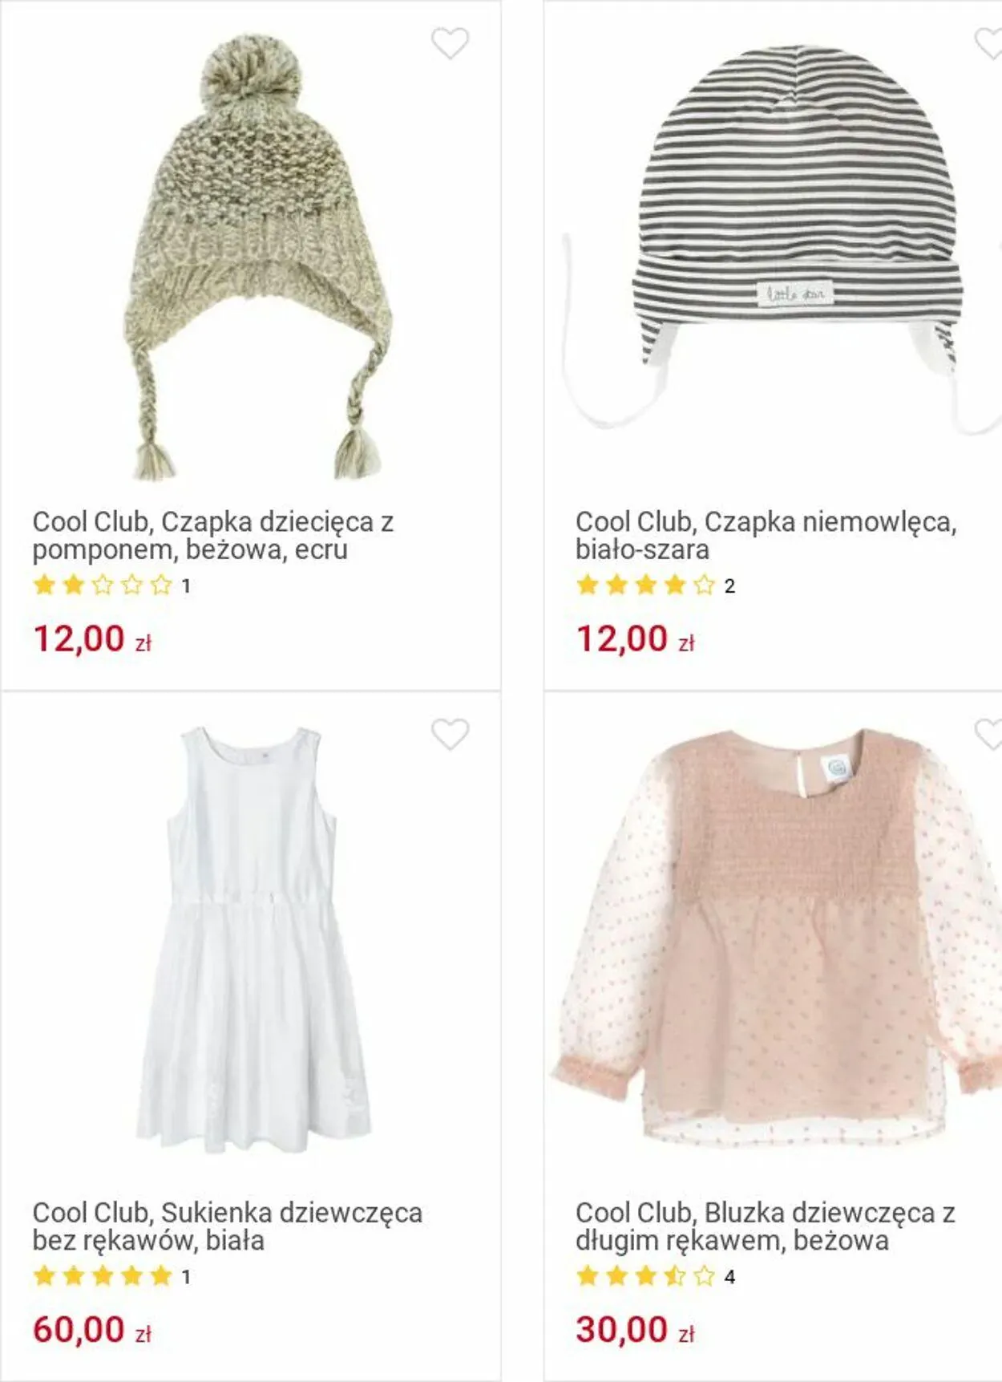Add striped baby hat to wishlist heart
The height and width of the screenshot is (1382, 1002).
click(988, 43)
